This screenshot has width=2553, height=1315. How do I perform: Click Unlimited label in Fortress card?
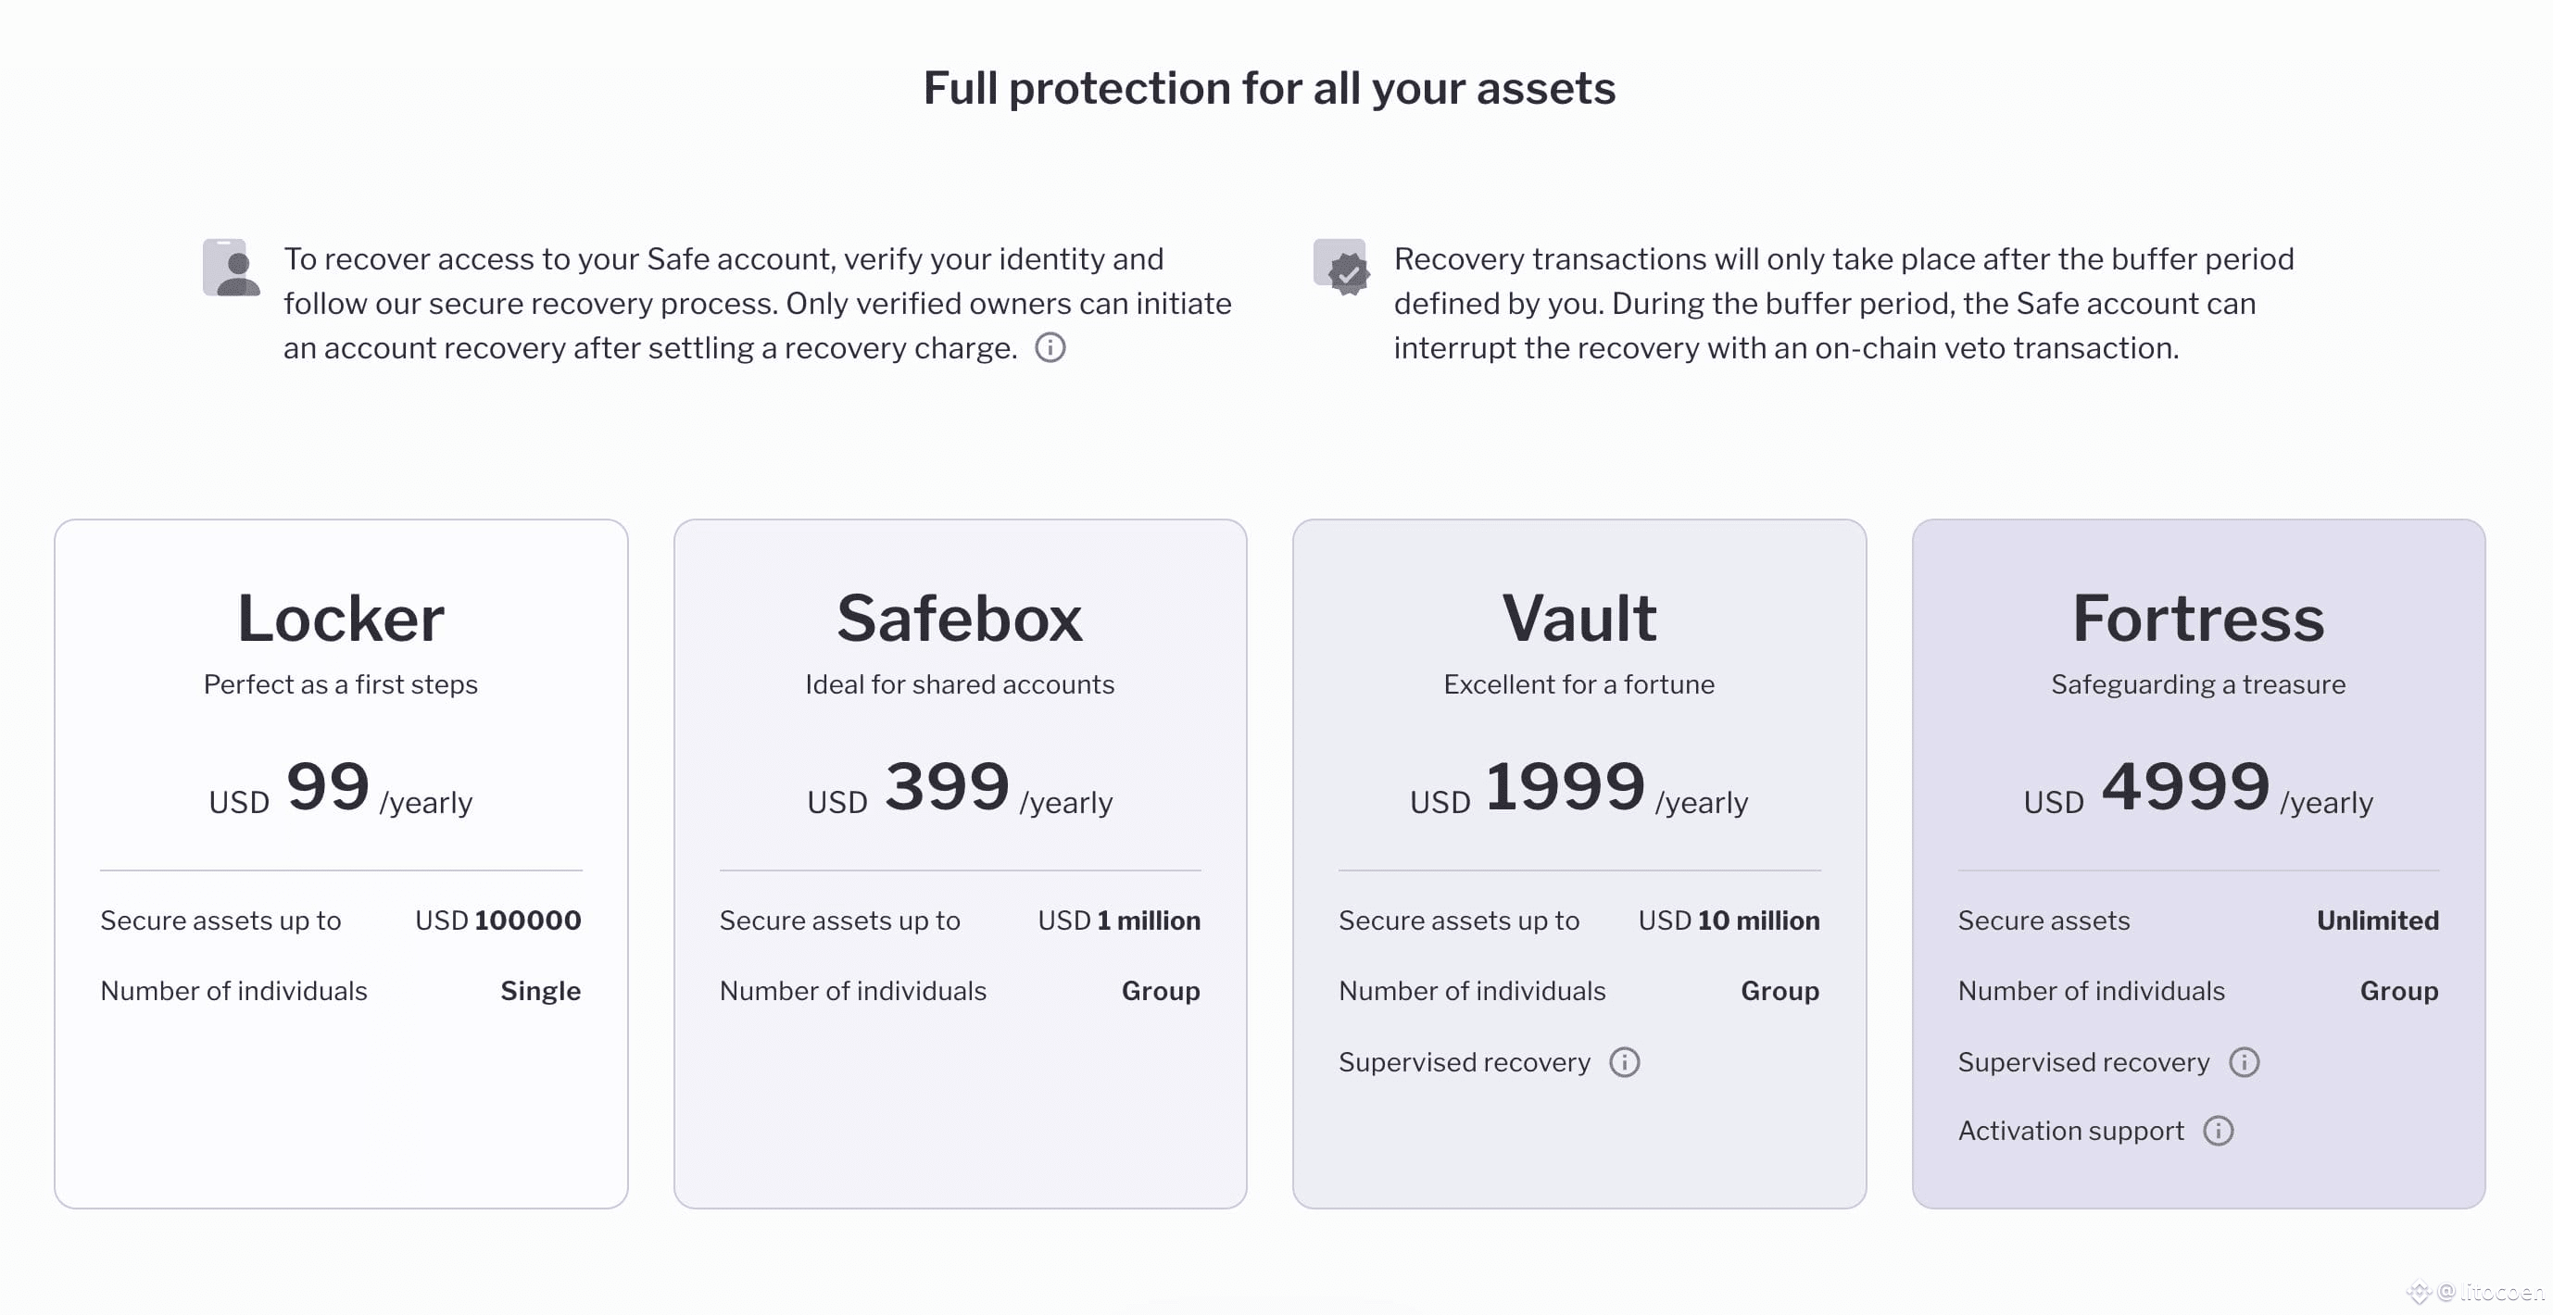(2378, 920)
